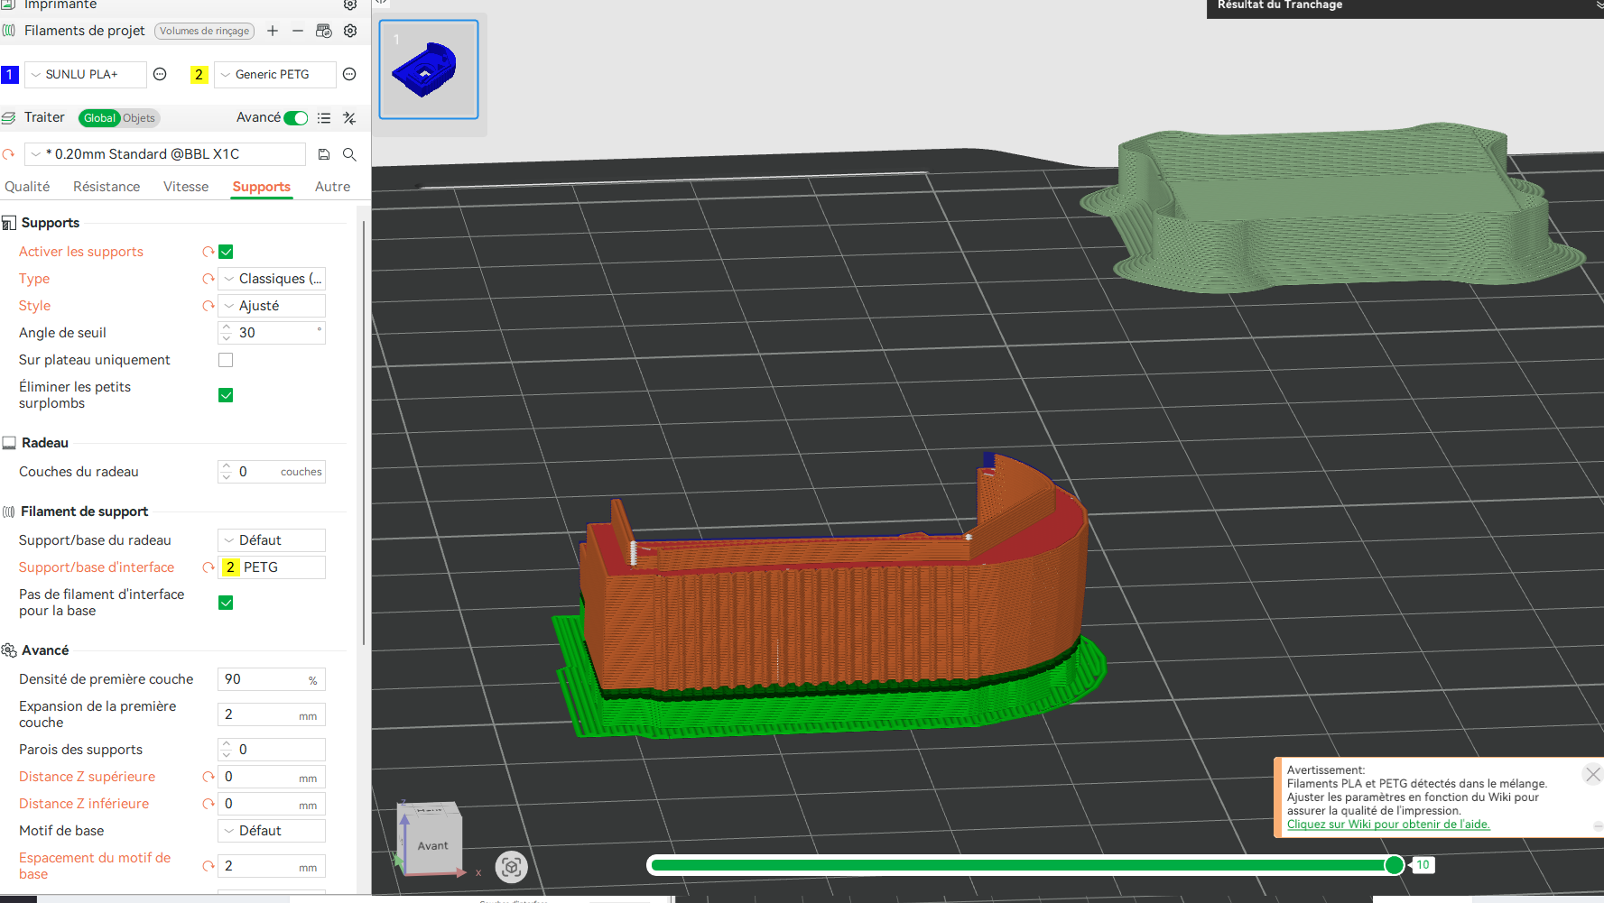
Task: Open the Wiki help link in warning
Action: 1388,825
